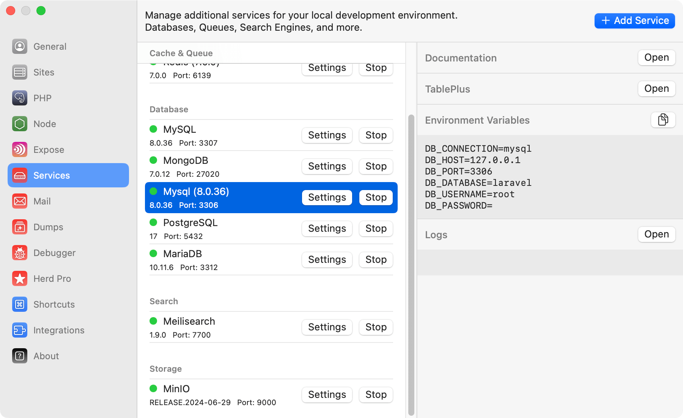Open the Documentation
Image resolution: width=683 pixels, height=418 pixels.
[656, 57]
